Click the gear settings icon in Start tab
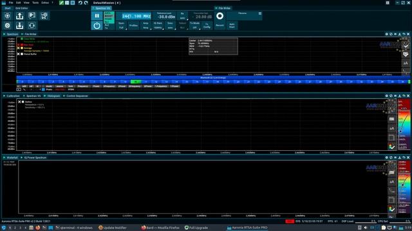412x231 pixels. [7, 26]
